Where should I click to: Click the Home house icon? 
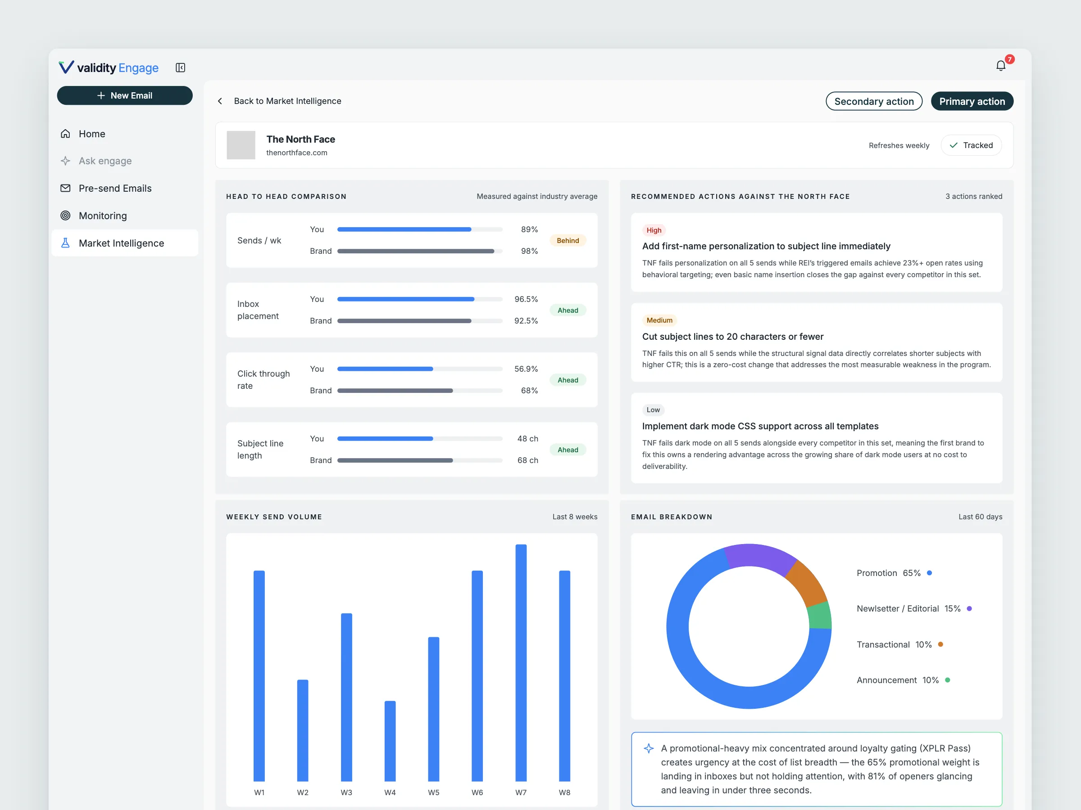click(65, 134)
